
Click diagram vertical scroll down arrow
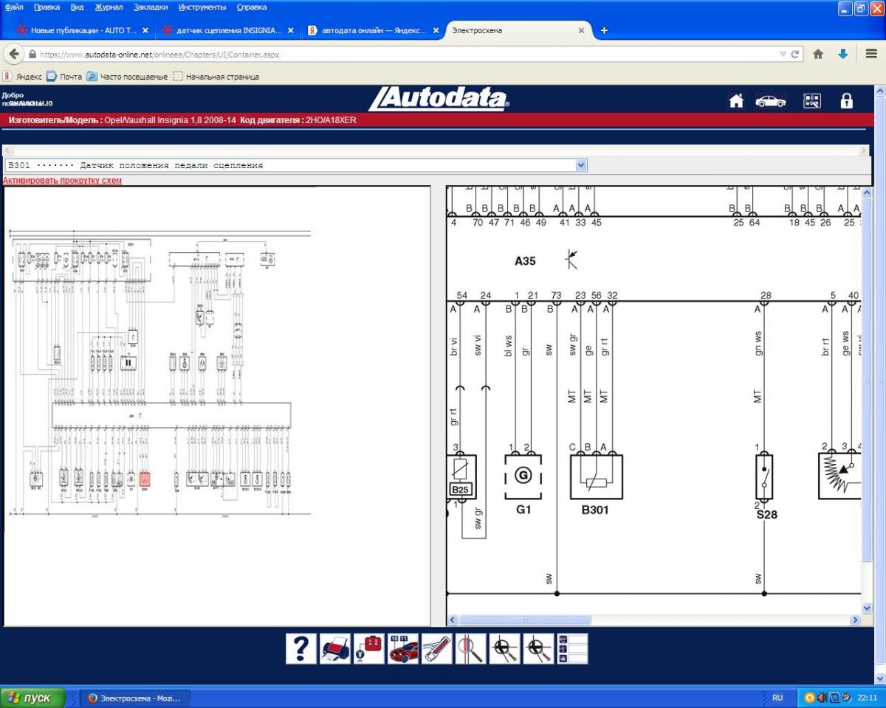pyautogui.click(x=867, y=608)
